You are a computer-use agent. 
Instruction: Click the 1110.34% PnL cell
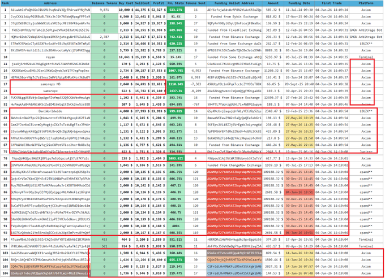pos(176,84)
